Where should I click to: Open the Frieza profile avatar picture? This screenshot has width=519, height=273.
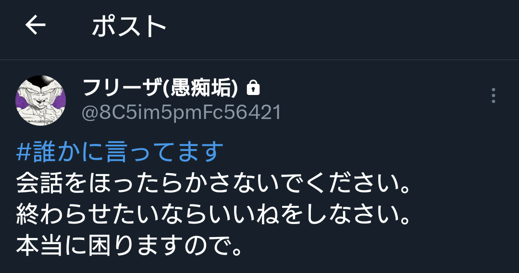41,100
